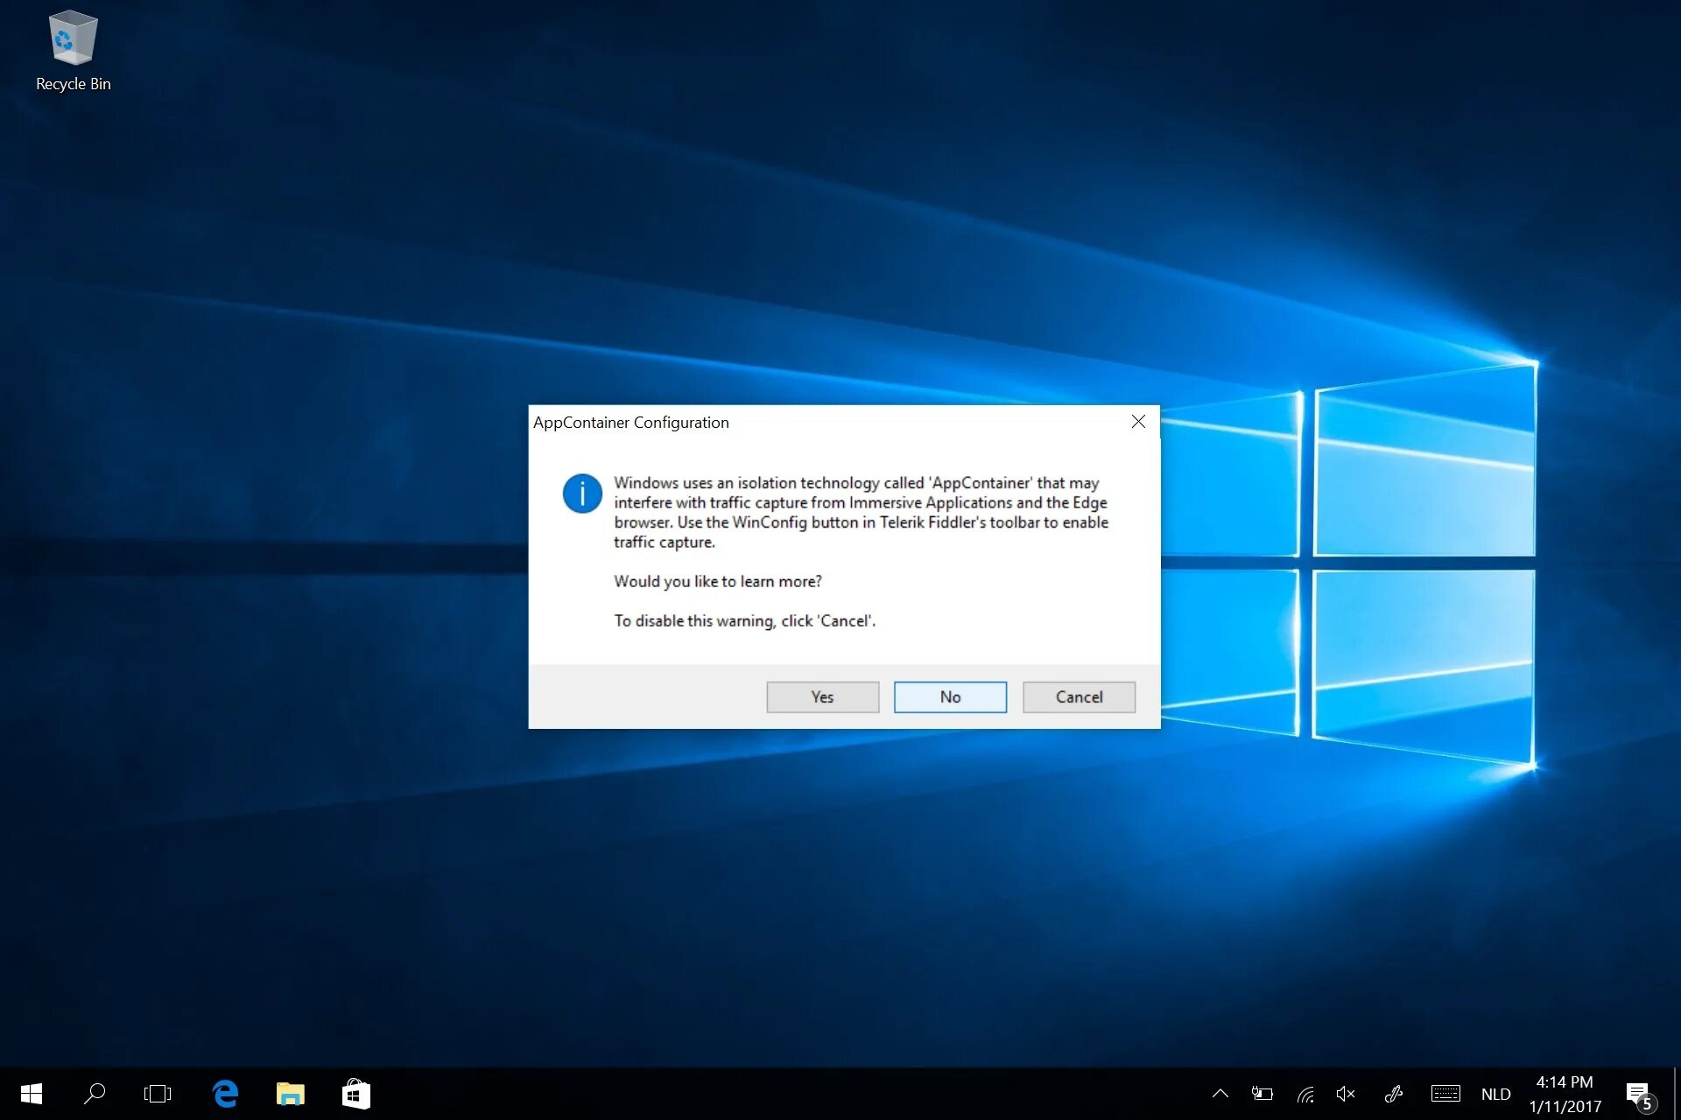Open the Windows Start menu
Screen dimensions: 1681x1120
click(32, 1094)
